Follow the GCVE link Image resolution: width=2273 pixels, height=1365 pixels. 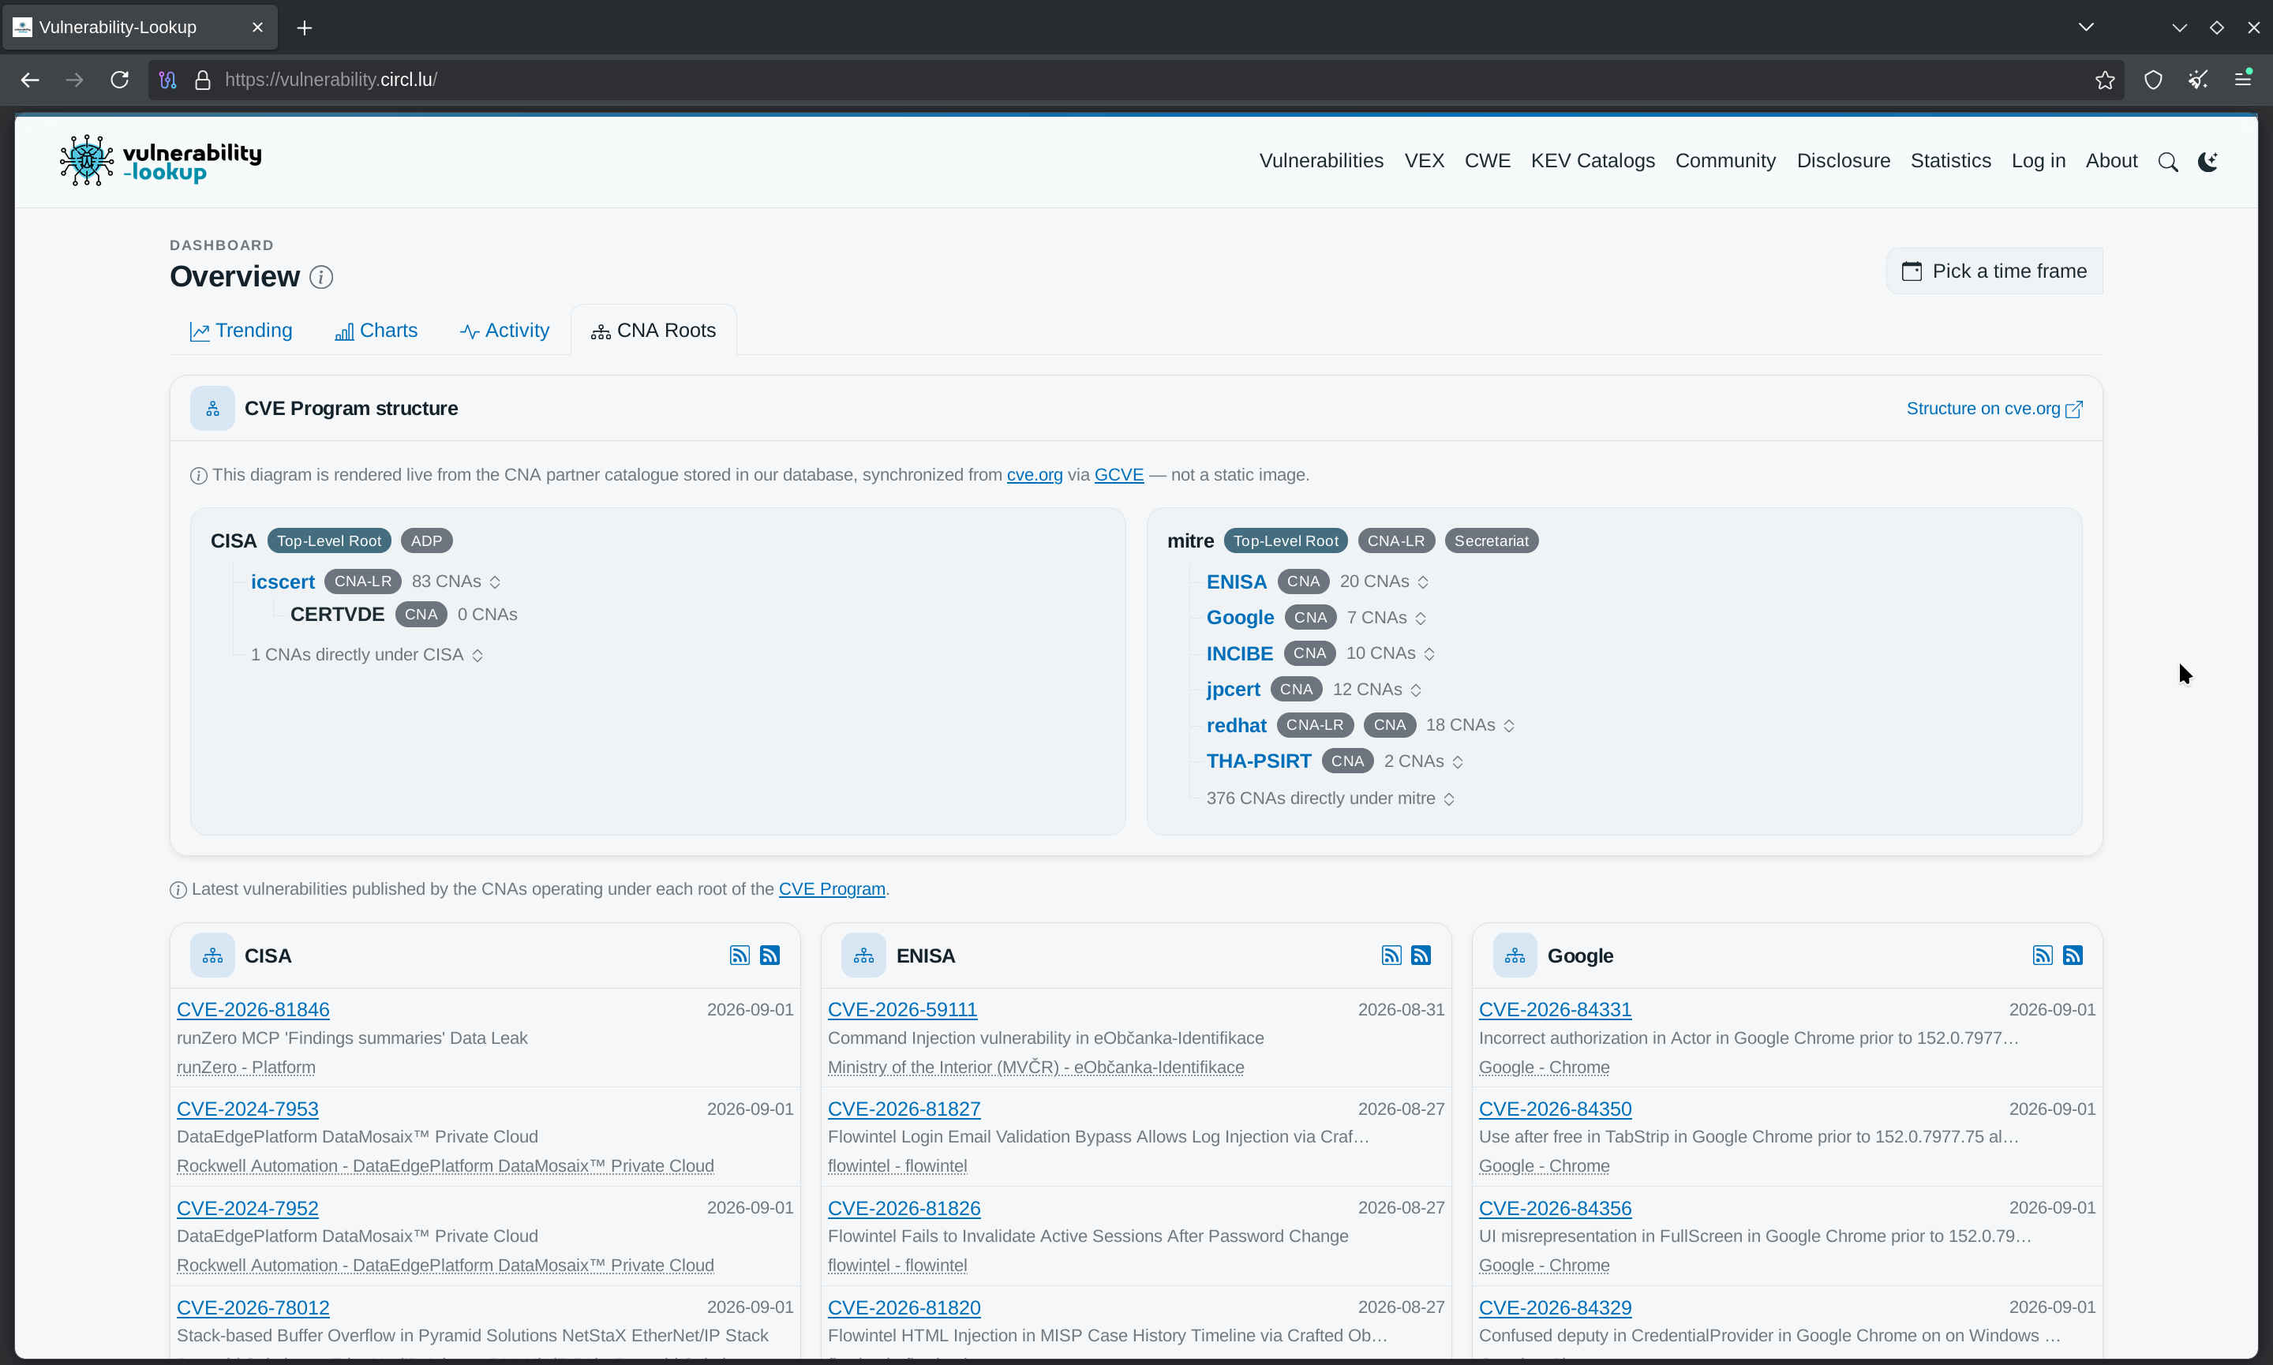pos(1118,476)
